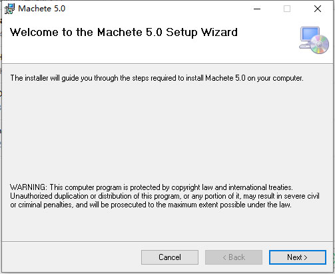Viewport: 335px width, 274px height.
Task: Proceed with the Next > button
Action: tap(298, 257)
